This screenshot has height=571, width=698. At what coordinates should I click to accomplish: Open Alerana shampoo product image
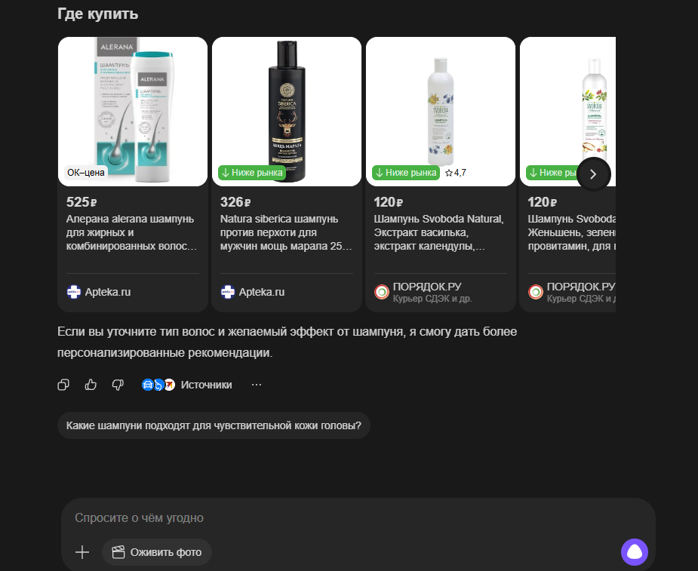pyautogui.click(x=133, y=112)
